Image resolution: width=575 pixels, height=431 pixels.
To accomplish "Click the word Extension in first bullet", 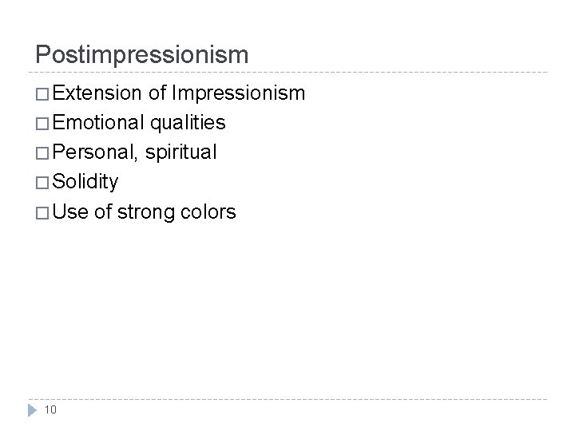I will coord(97,93).
